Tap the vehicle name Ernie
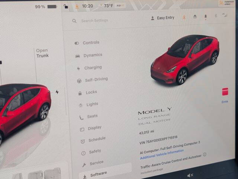238x179 pixels. point(225,102)
